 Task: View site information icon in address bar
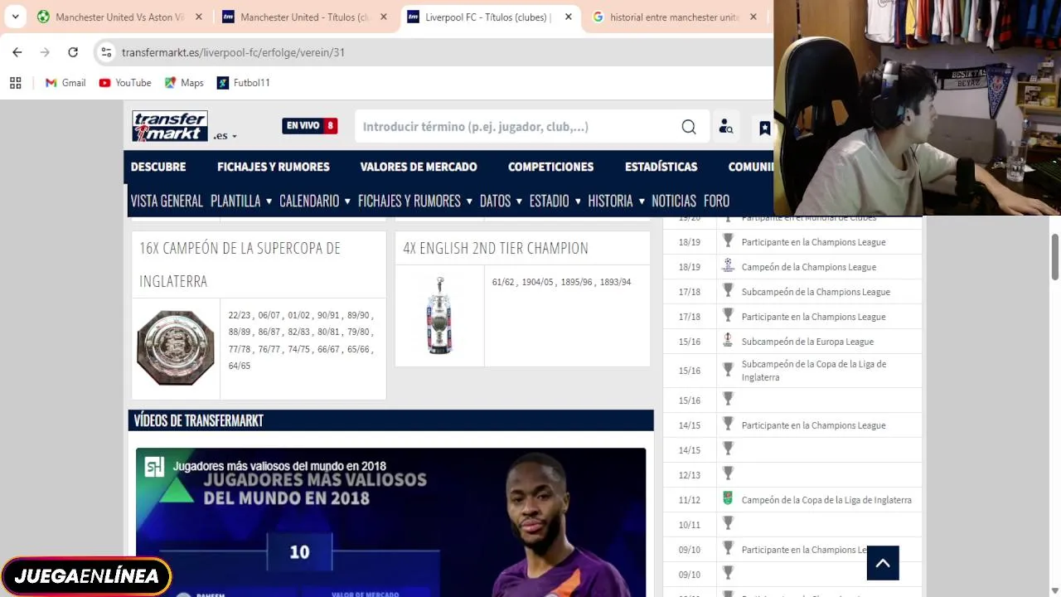click(x=106, y=52)
